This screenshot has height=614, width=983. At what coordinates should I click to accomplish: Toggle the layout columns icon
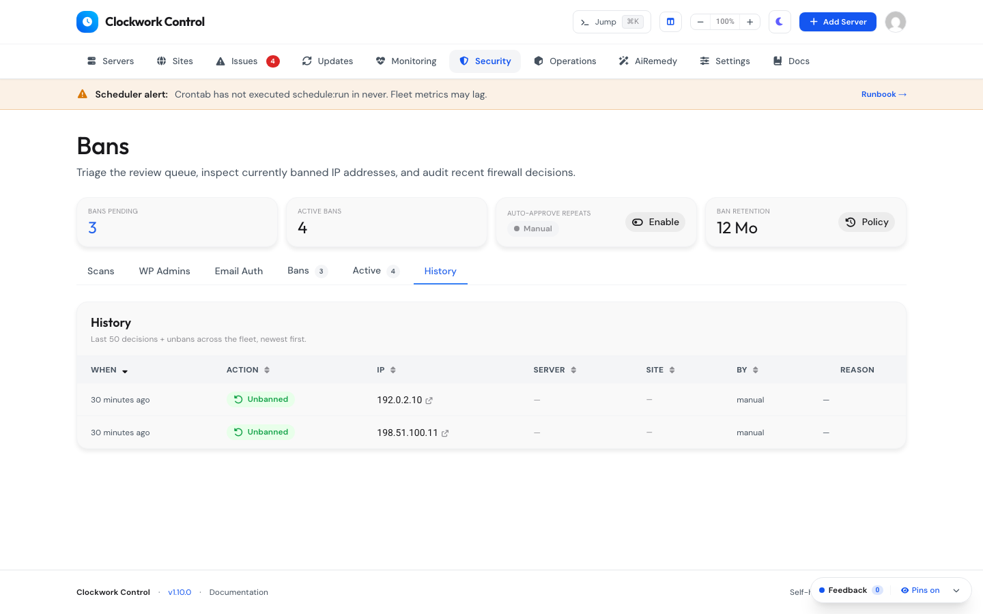pyautogui.click(x=670, y=22)
